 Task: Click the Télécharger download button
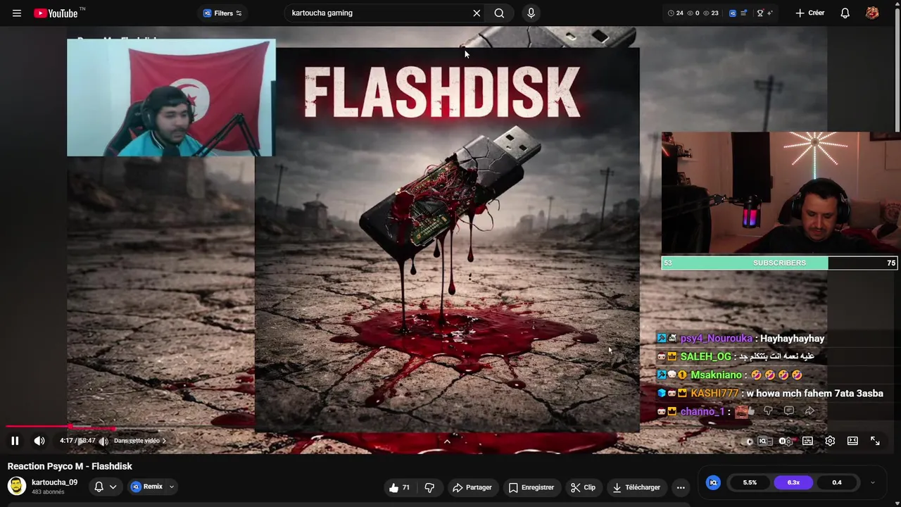click(636, 487)
